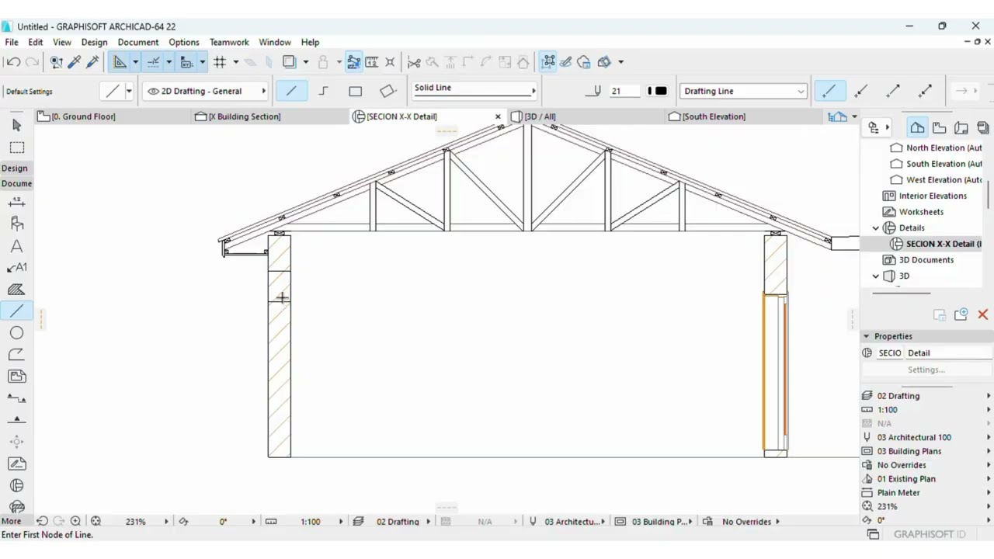994x559 pixels.
Task: Open the Drafting Line category dropdown
Action: 743,91
